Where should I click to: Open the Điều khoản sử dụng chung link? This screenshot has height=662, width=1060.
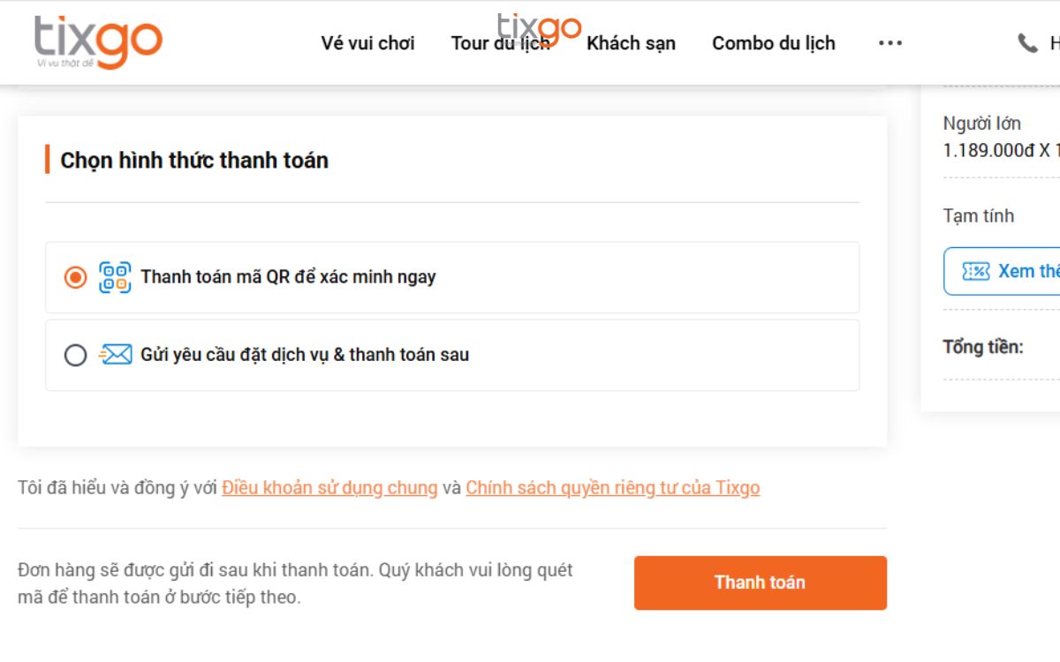click(x=329, y=487)
